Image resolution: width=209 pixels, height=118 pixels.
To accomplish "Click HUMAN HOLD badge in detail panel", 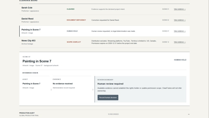I will [180, 60].
